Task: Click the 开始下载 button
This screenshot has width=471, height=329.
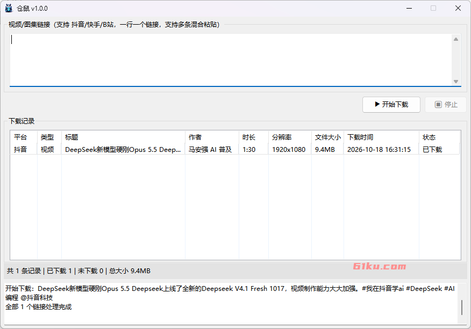Action: pyautogui.click(x=391, y=104)
